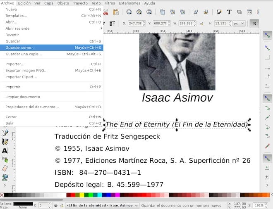
Task: Choose Exportar imagen PNG
Action: point(52,70)
